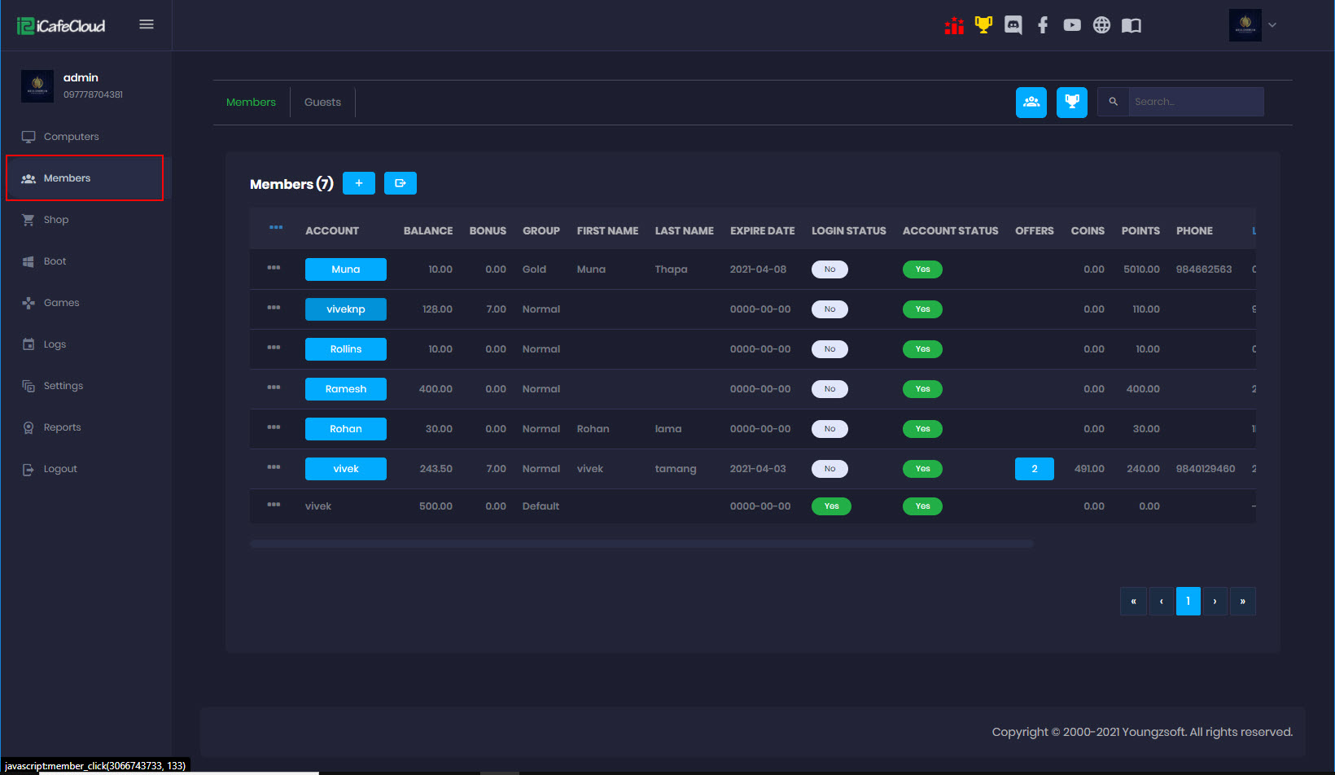Toggle the hamburger sidebar menu

tap(147, 24)
